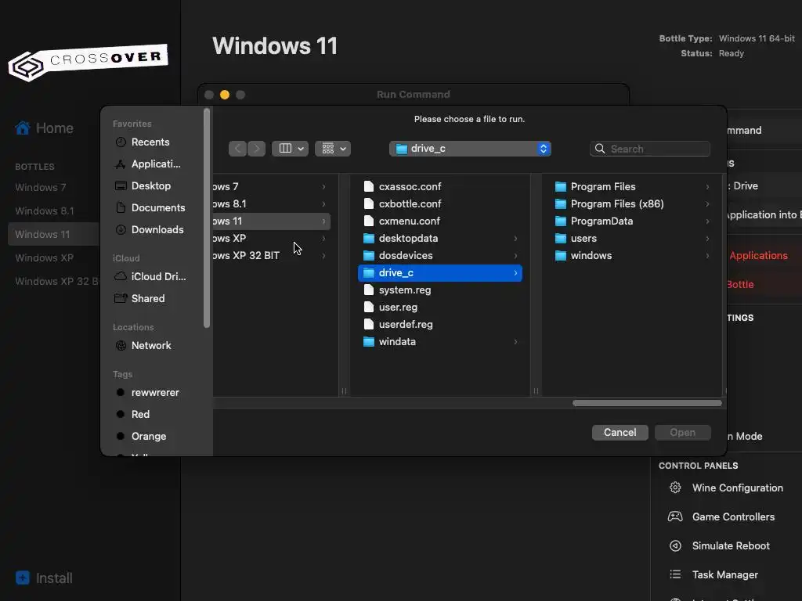The width and height of the screenshot is (802, 601).
Task: Click the Home house icon
Action: point(23,128)
